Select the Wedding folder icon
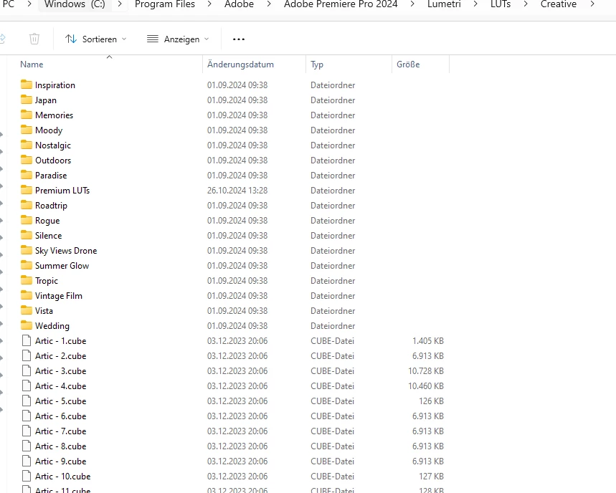Viewport: 616px width, 493px height. pos(27,325)
